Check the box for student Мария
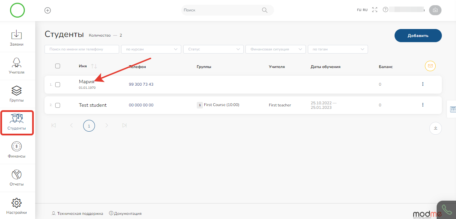Image resolution: width=456 pixels, height=219 pixels. click(58, 85)
